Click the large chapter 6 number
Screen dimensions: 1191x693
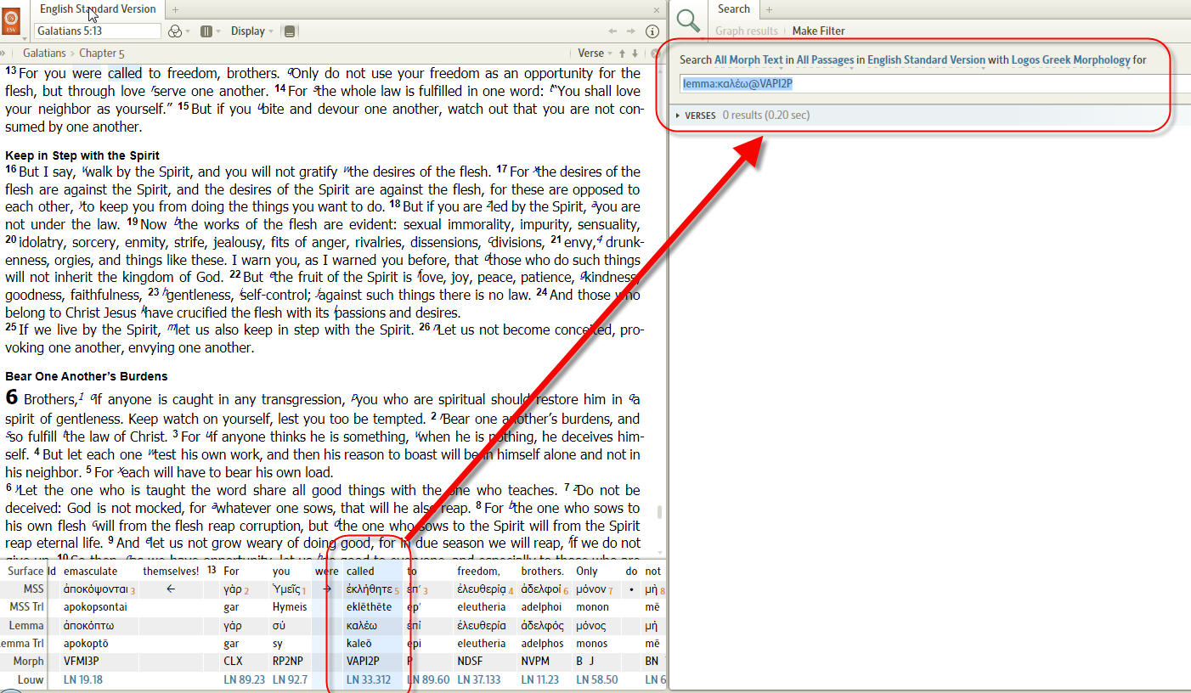(x=11, y=397)
